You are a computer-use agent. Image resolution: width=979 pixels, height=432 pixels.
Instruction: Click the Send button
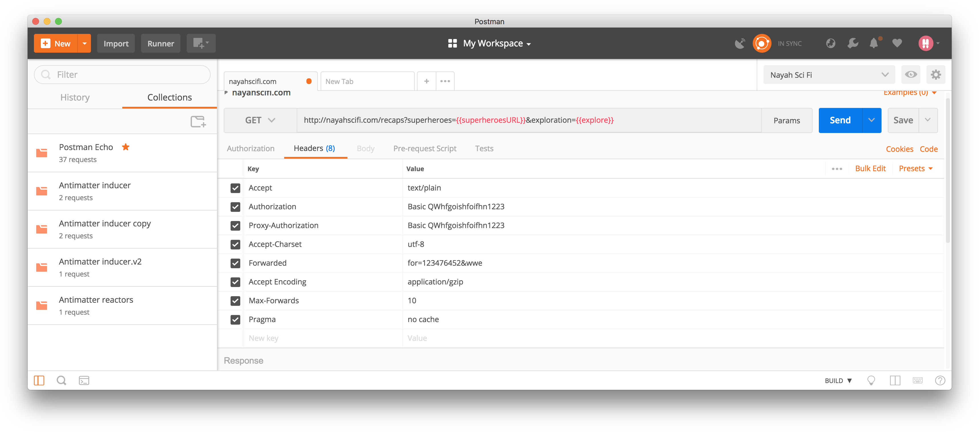[840, 120]
